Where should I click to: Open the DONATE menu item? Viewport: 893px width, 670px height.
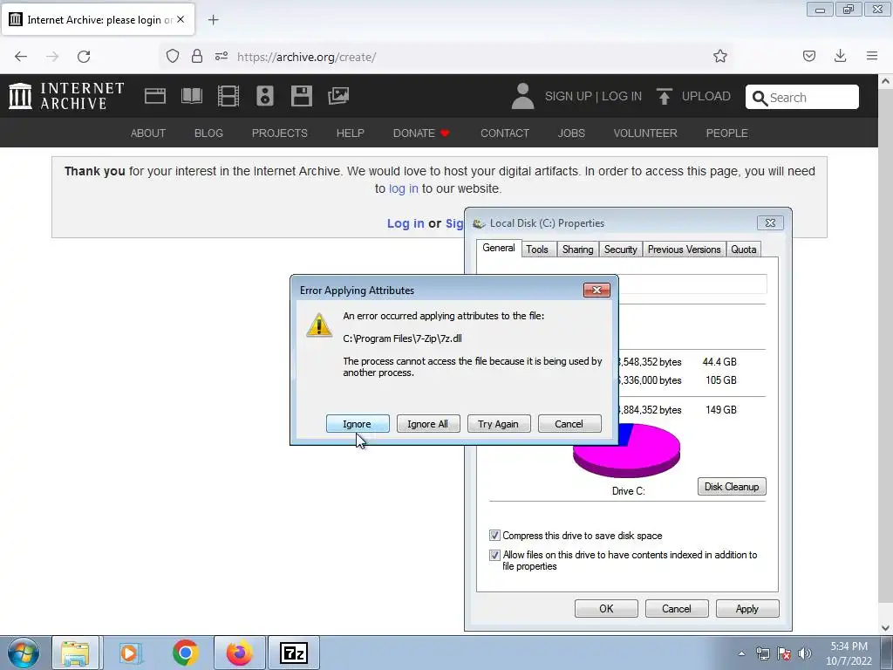pyautogui.click(x=421, y=133)
